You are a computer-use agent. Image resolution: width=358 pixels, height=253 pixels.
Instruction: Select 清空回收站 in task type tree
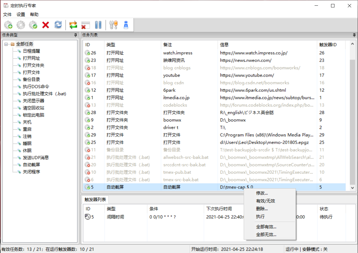coord(33,108)
